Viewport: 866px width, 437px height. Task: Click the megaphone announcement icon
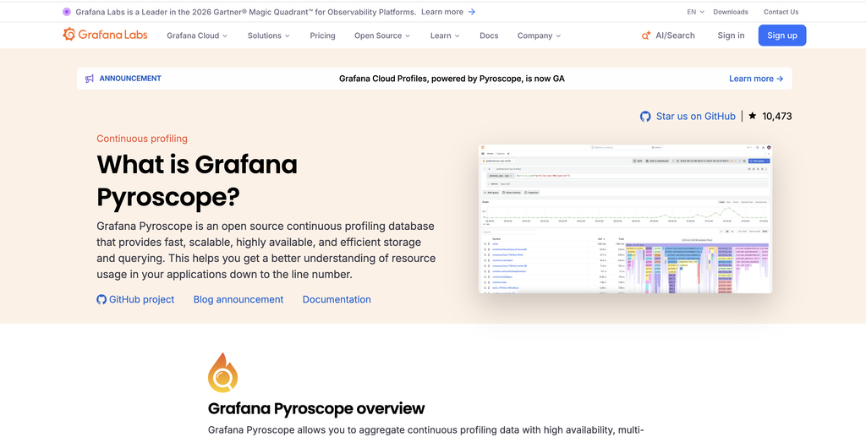(90, 79)
